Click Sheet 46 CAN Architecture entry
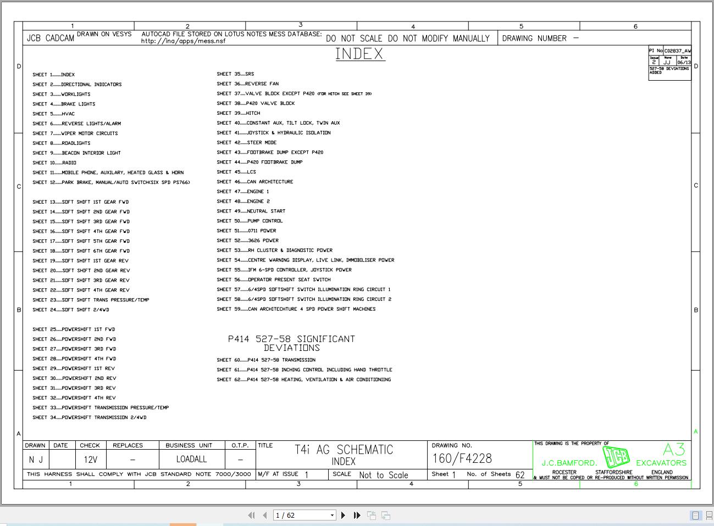 [x=255, y=182]
